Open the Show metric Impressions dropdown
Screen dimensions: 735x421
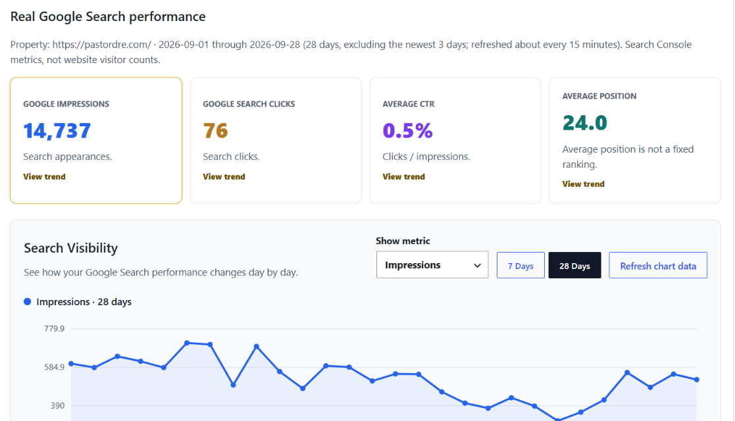point(432,265)
